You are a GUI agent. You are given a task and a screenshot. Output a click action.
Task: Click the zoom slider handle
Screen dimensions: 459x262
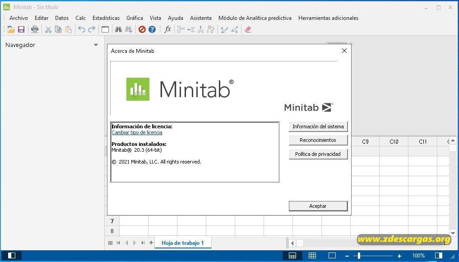click(359, 256)
